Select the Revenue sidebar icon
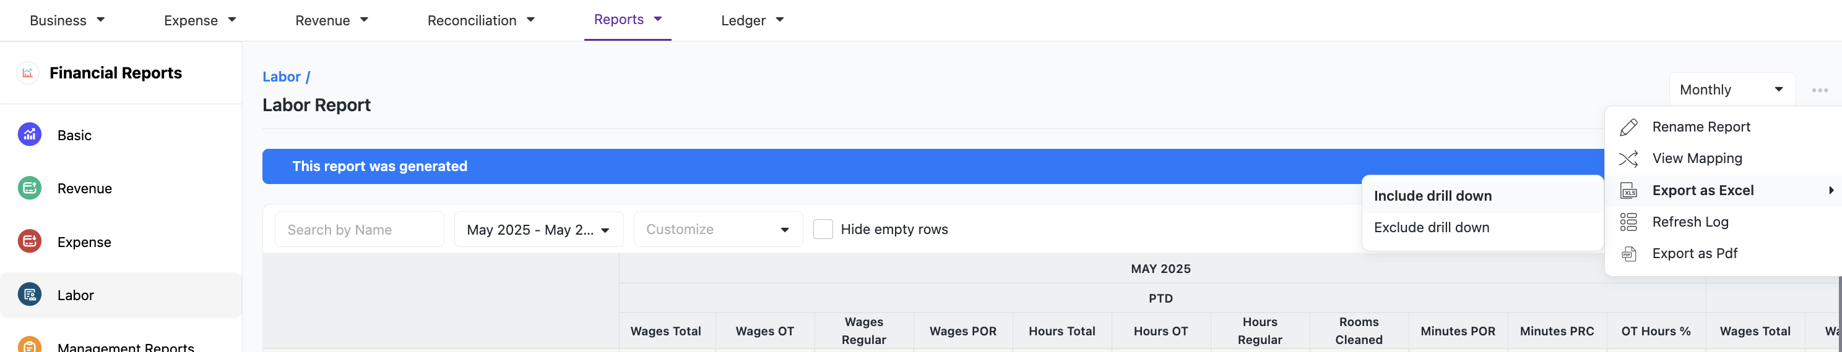The height and width of the screenshot is (352, 1842). 29,188
